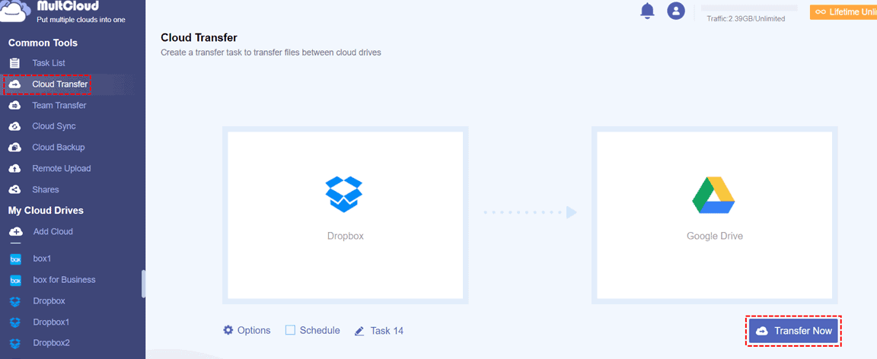Click the box1 drive icon
Image resolution: width=877 pixels, height=359 pixels.
(16, 259)
